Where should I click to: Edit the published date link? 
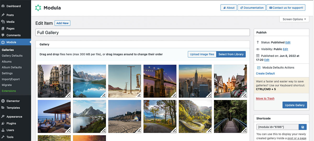tap(267, 60)
